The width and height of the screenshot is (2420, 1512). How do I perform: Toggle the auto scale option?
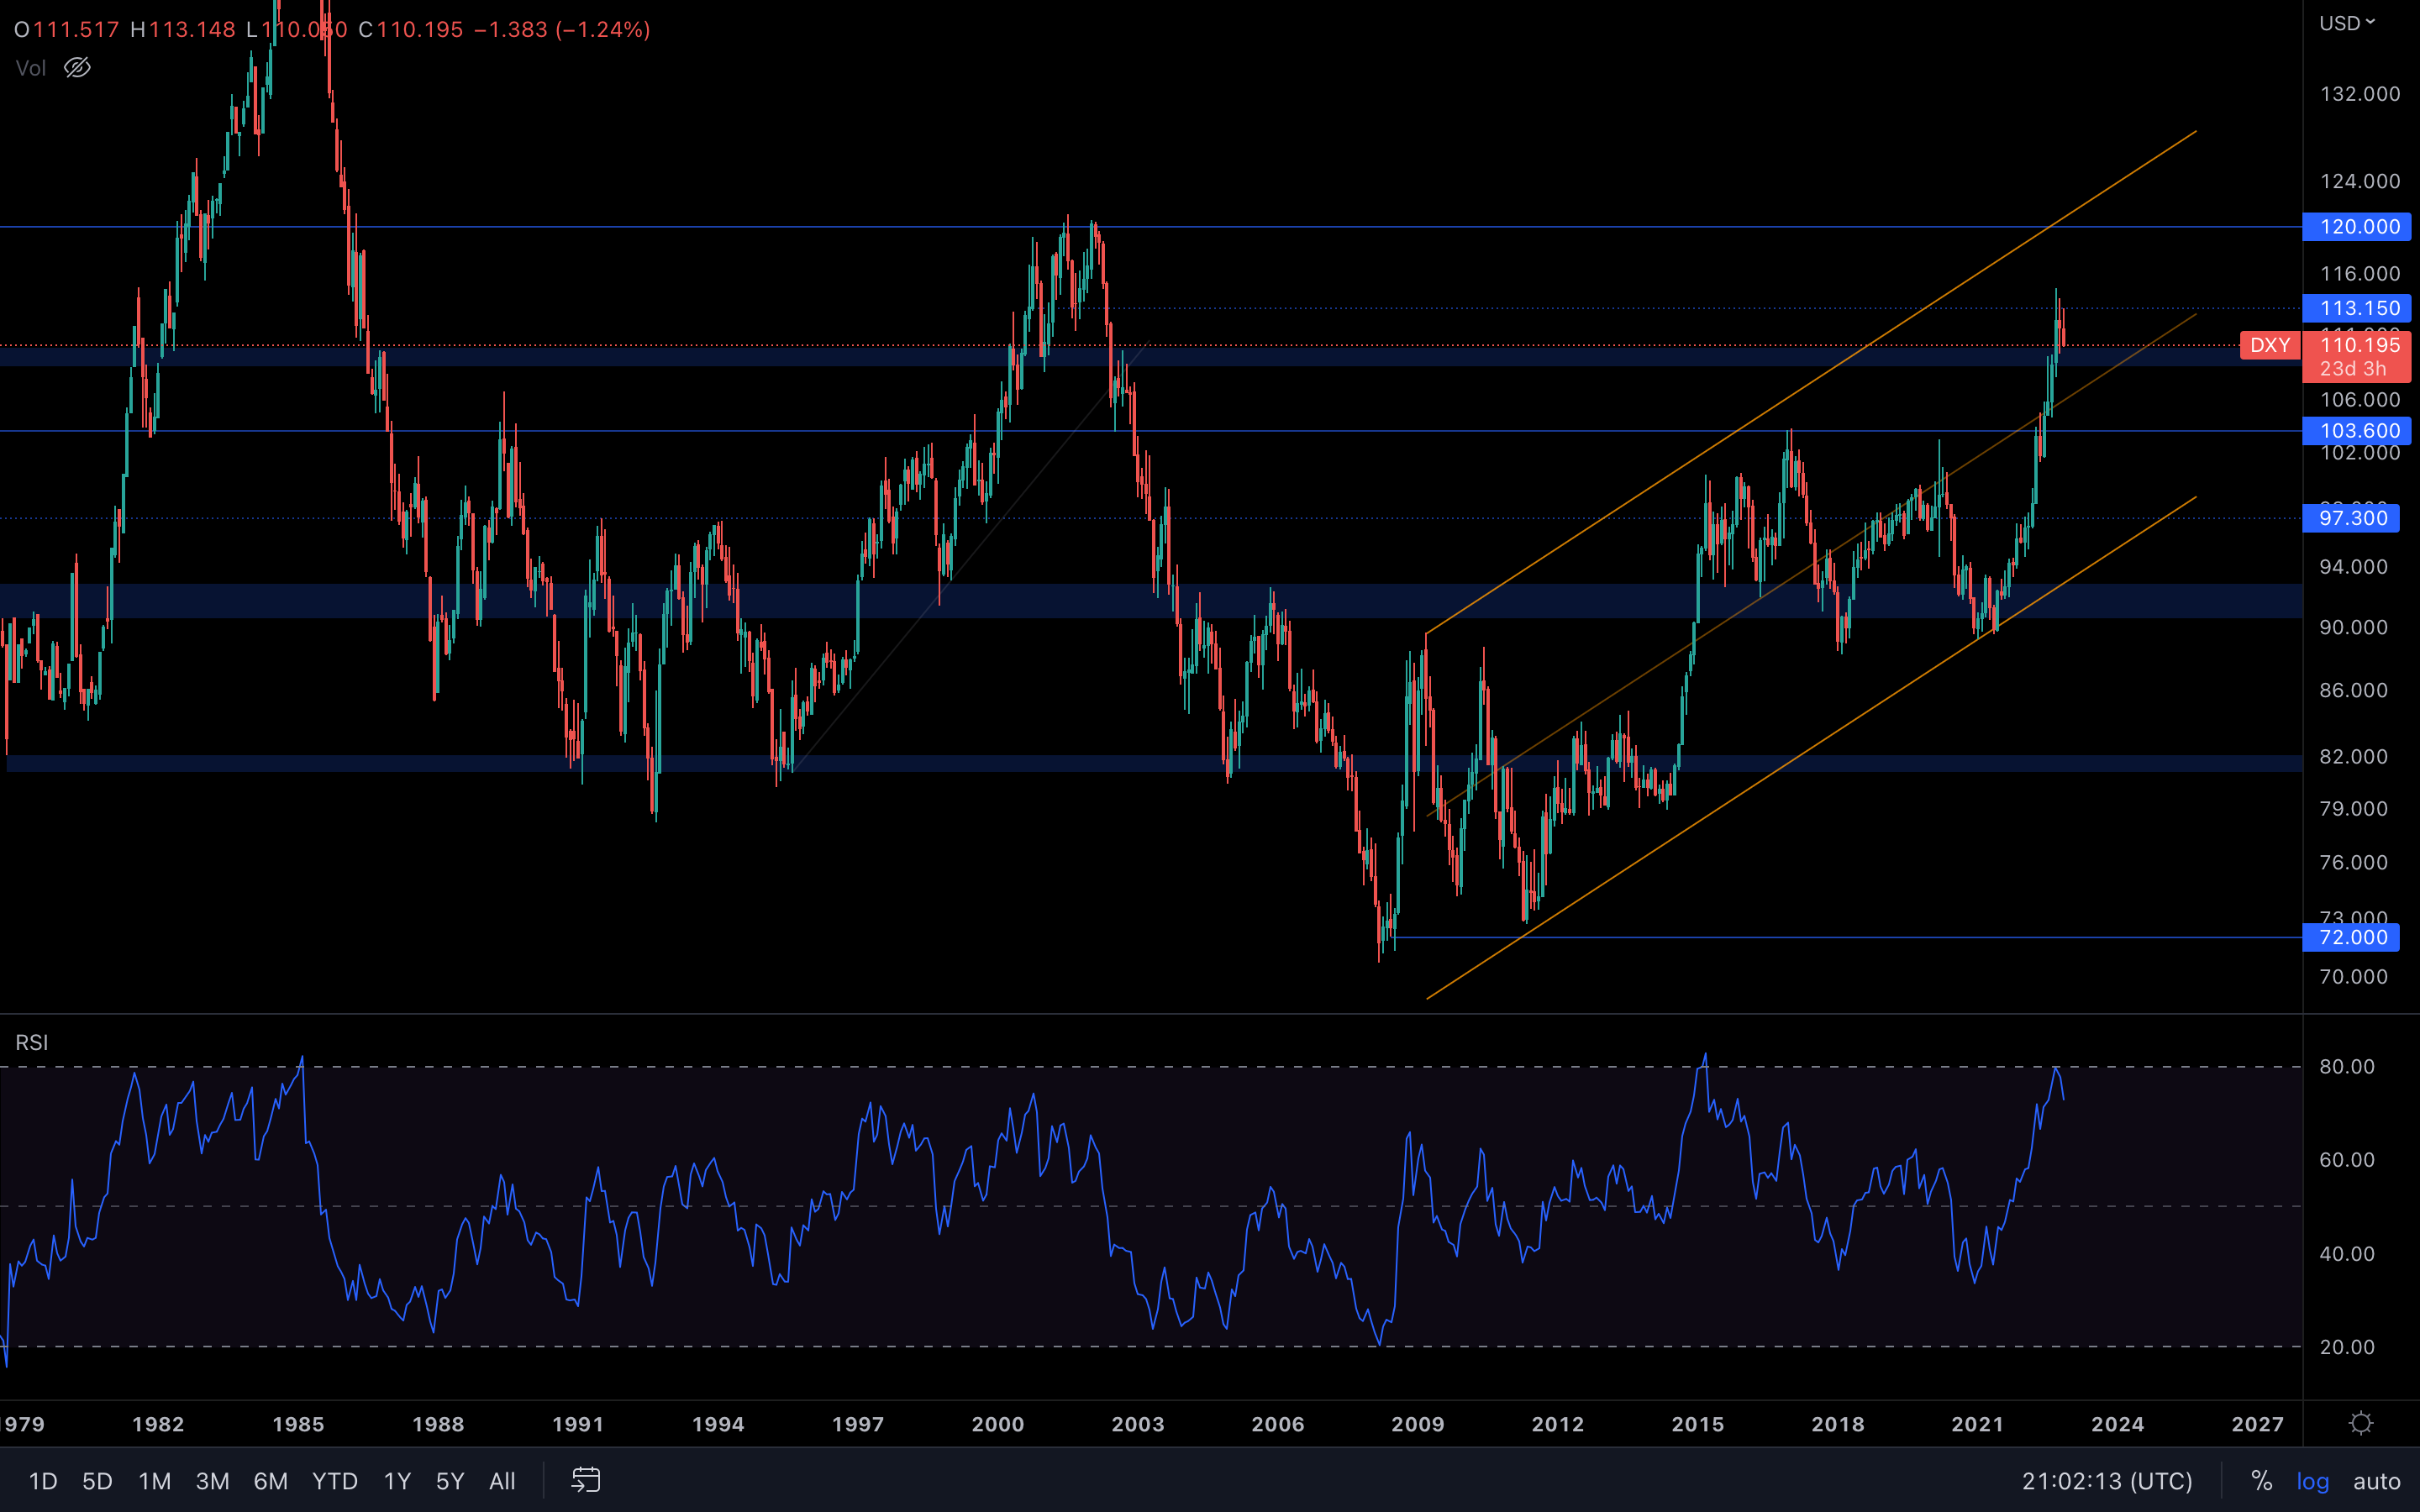(x=2376, y=1481)
